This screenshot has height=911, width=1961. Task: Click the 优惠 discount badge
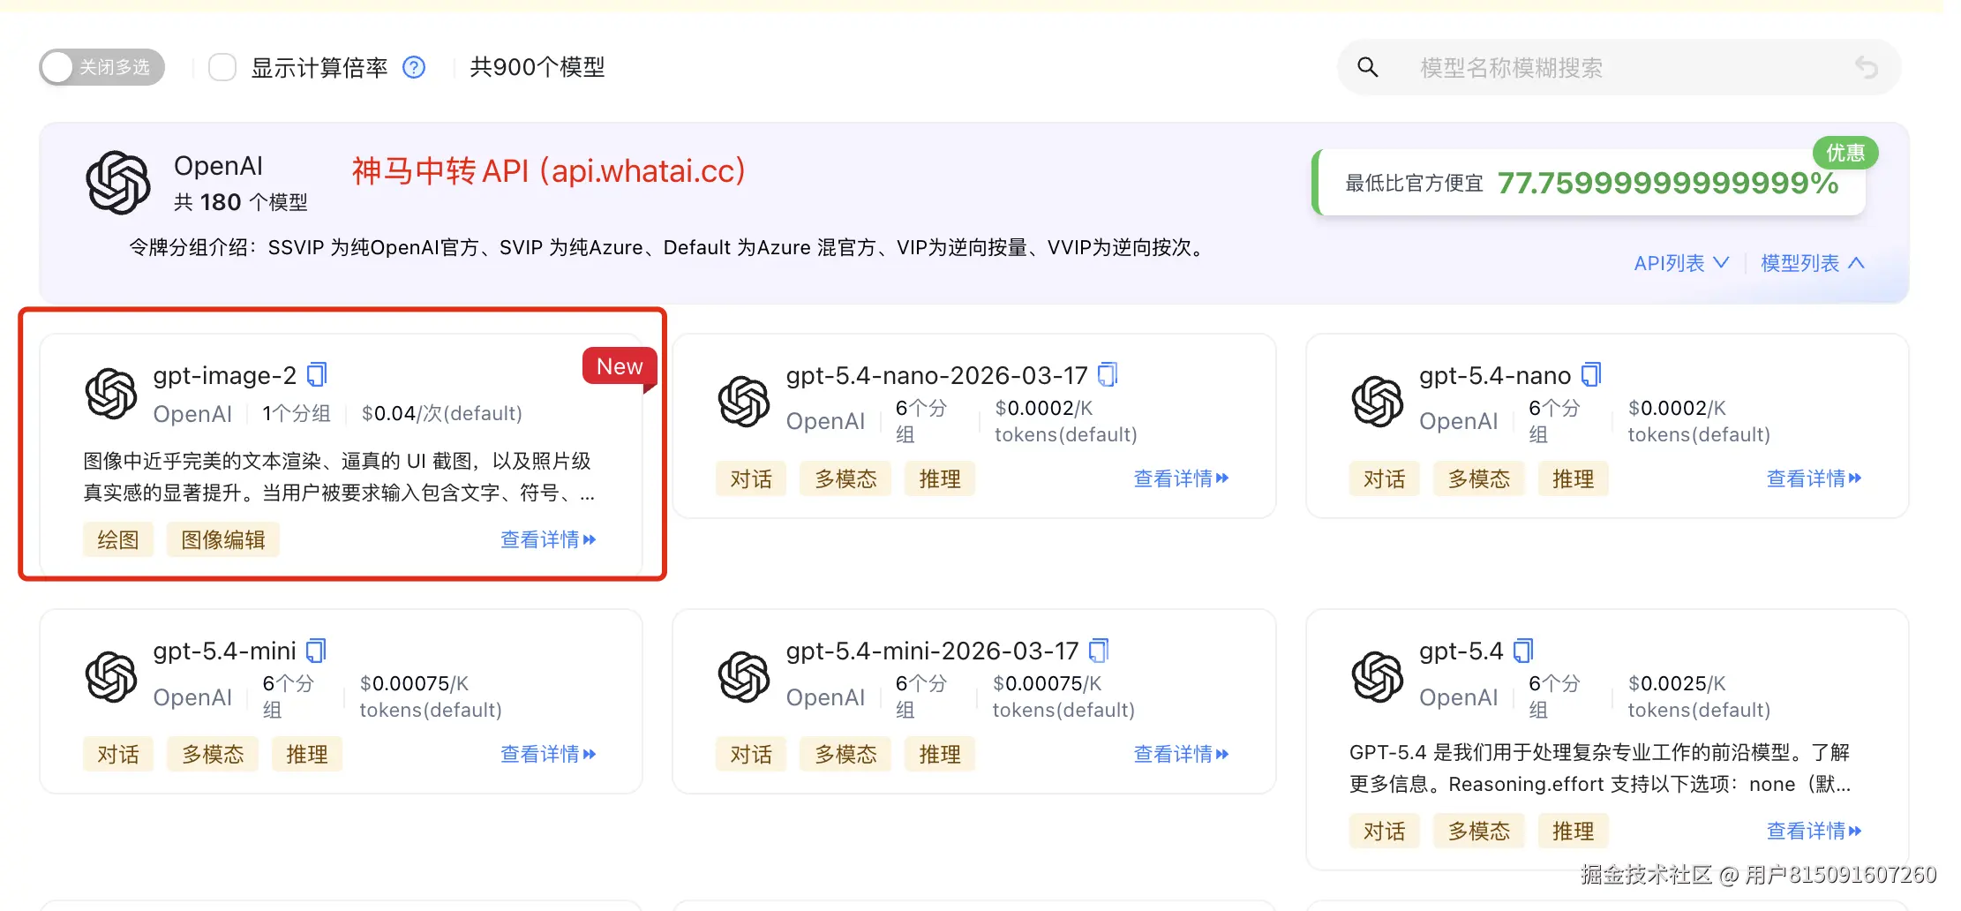1845,154
